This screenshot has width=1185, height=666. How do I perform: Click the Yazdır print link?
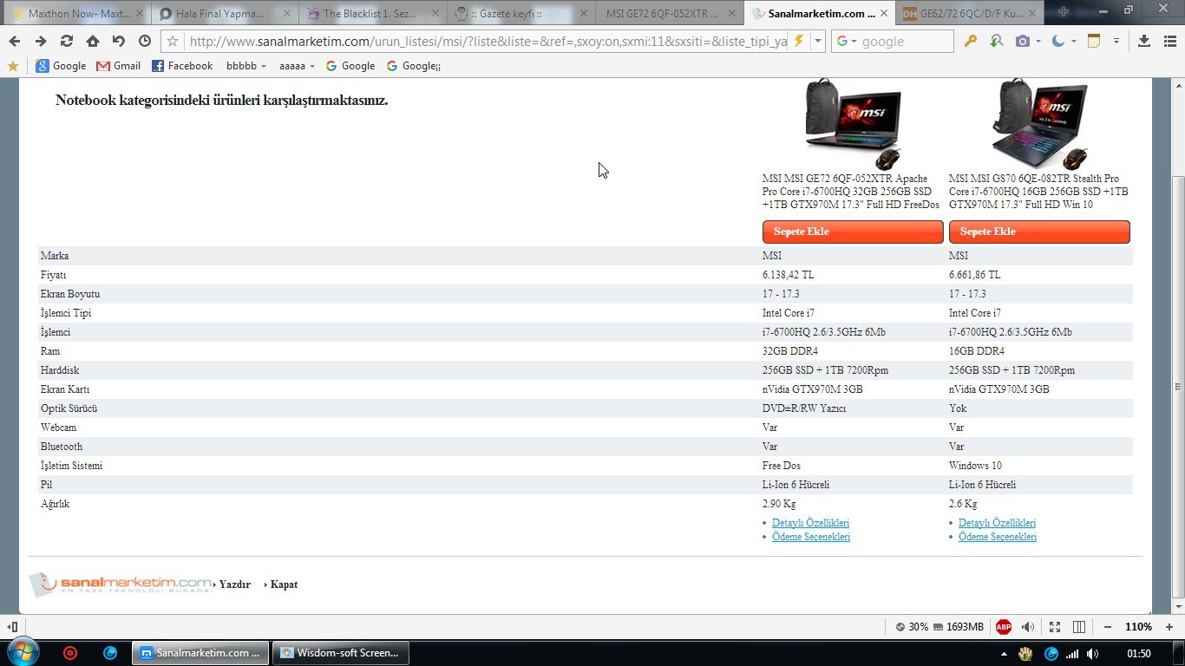coord(234,584)
